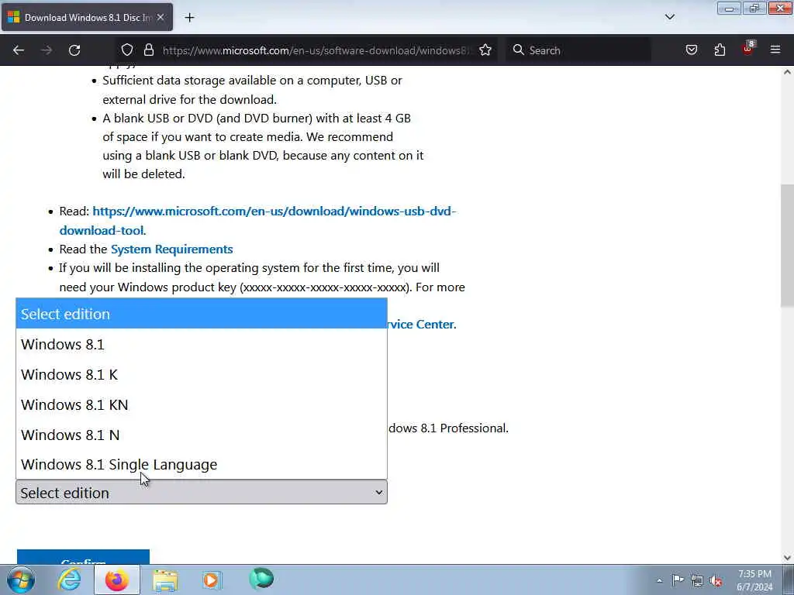
Task: Launch Internet Explorer from taskbar
Action: click(69, 580)
